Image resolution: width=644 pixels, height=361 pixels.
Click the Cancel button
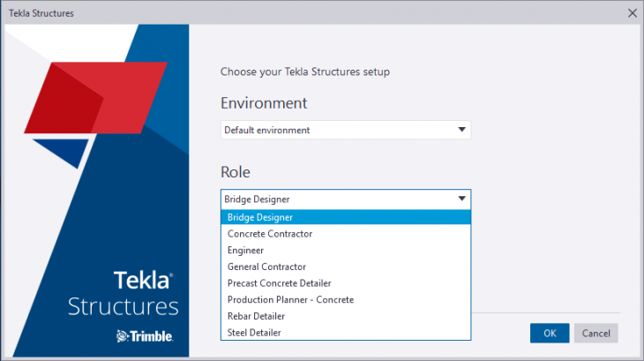[595, 333]
